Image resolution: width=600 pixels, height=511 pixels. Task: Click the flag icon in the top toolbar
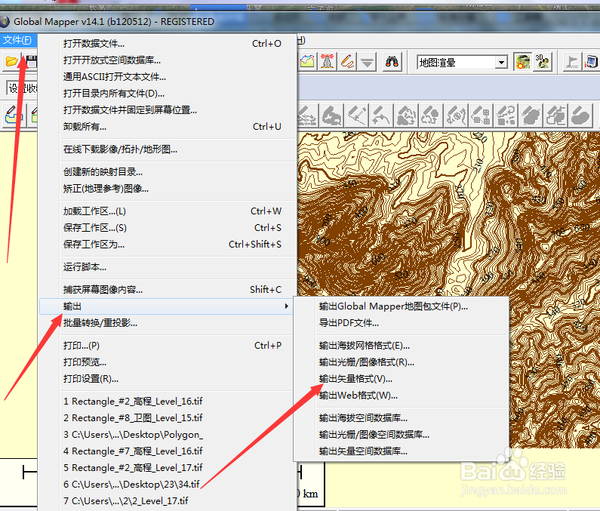click(572, 61)
